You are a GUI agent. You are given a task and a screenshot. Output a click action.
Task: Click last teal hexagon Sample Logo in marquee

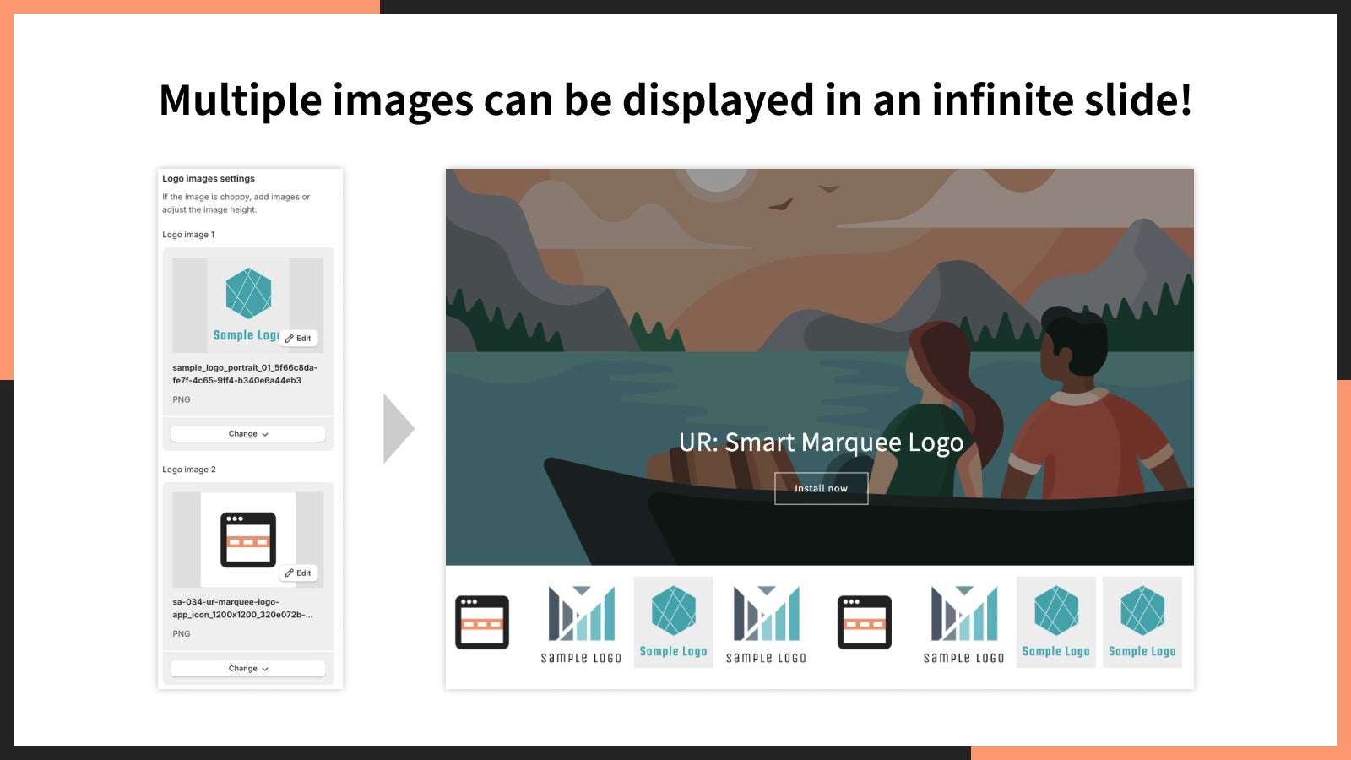[1142, 622]
